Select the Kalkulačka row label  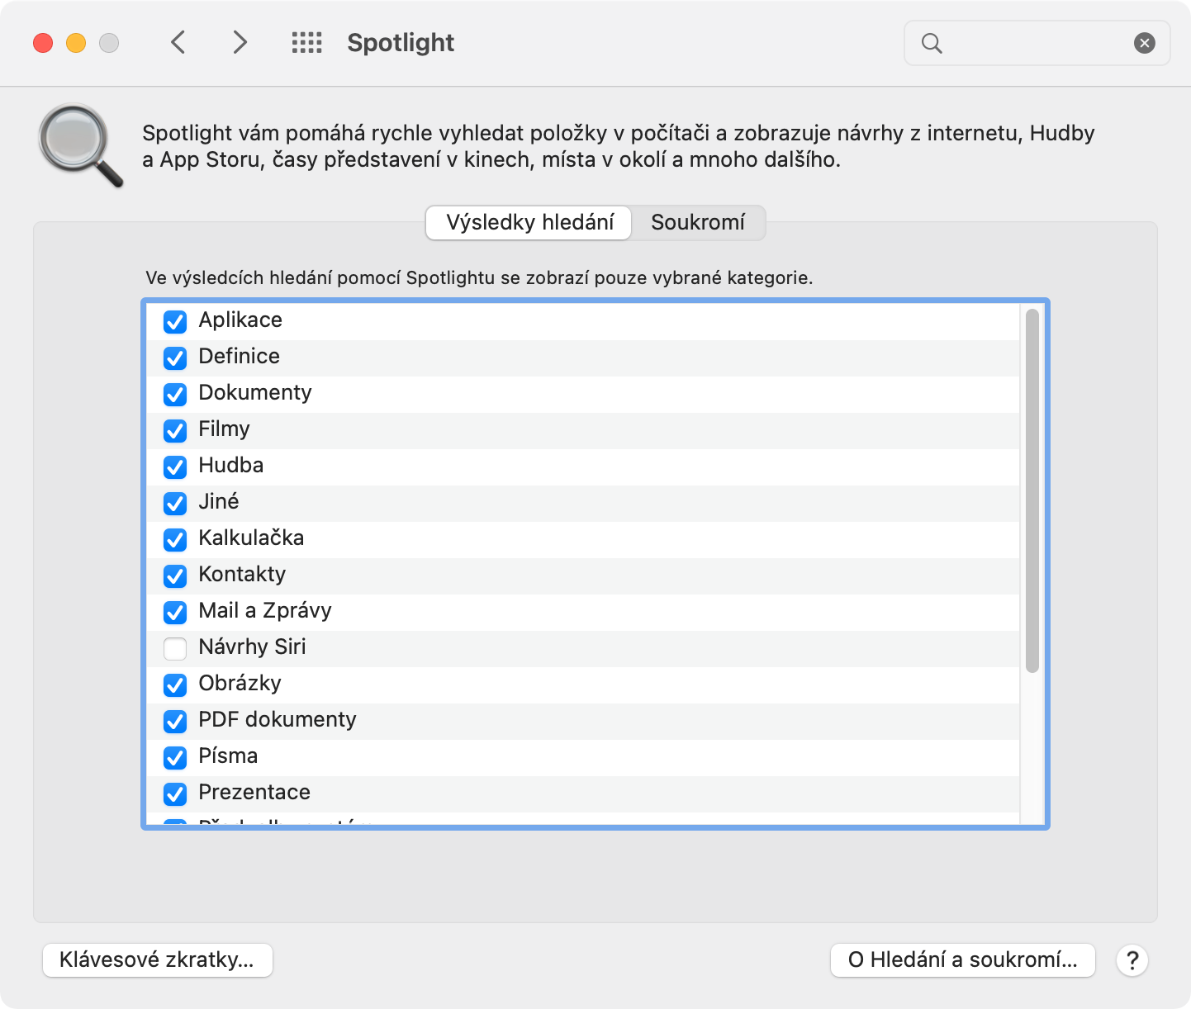(251, 538)
